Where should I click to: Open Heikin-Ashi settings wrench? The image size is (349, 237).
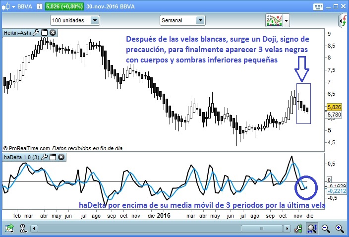tap(36, 33)
